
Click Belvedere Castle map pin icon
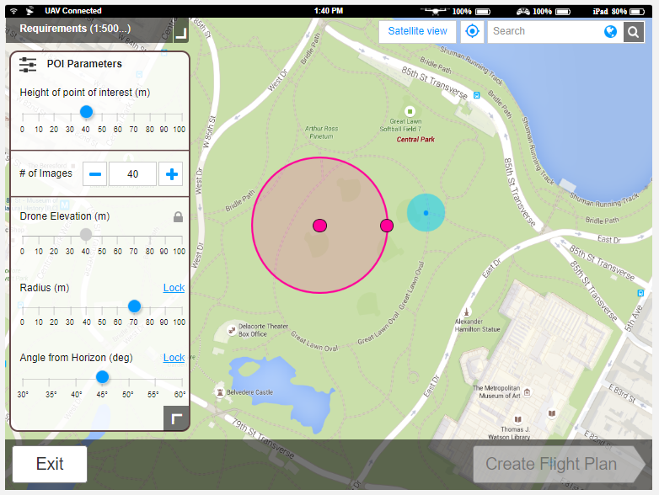point(219,392)
